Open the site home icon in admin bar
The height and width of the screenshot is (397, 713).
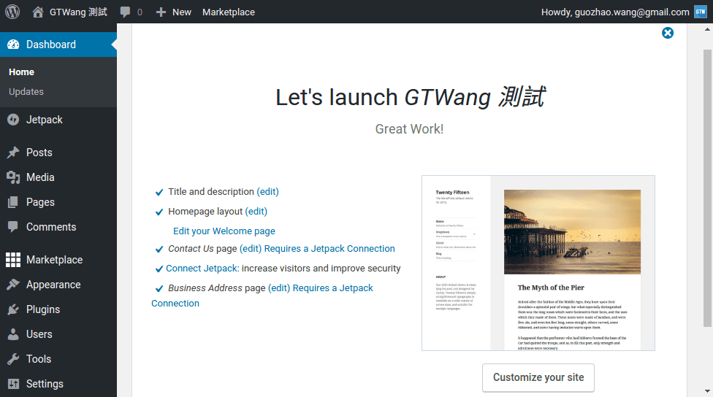[38, 12]
